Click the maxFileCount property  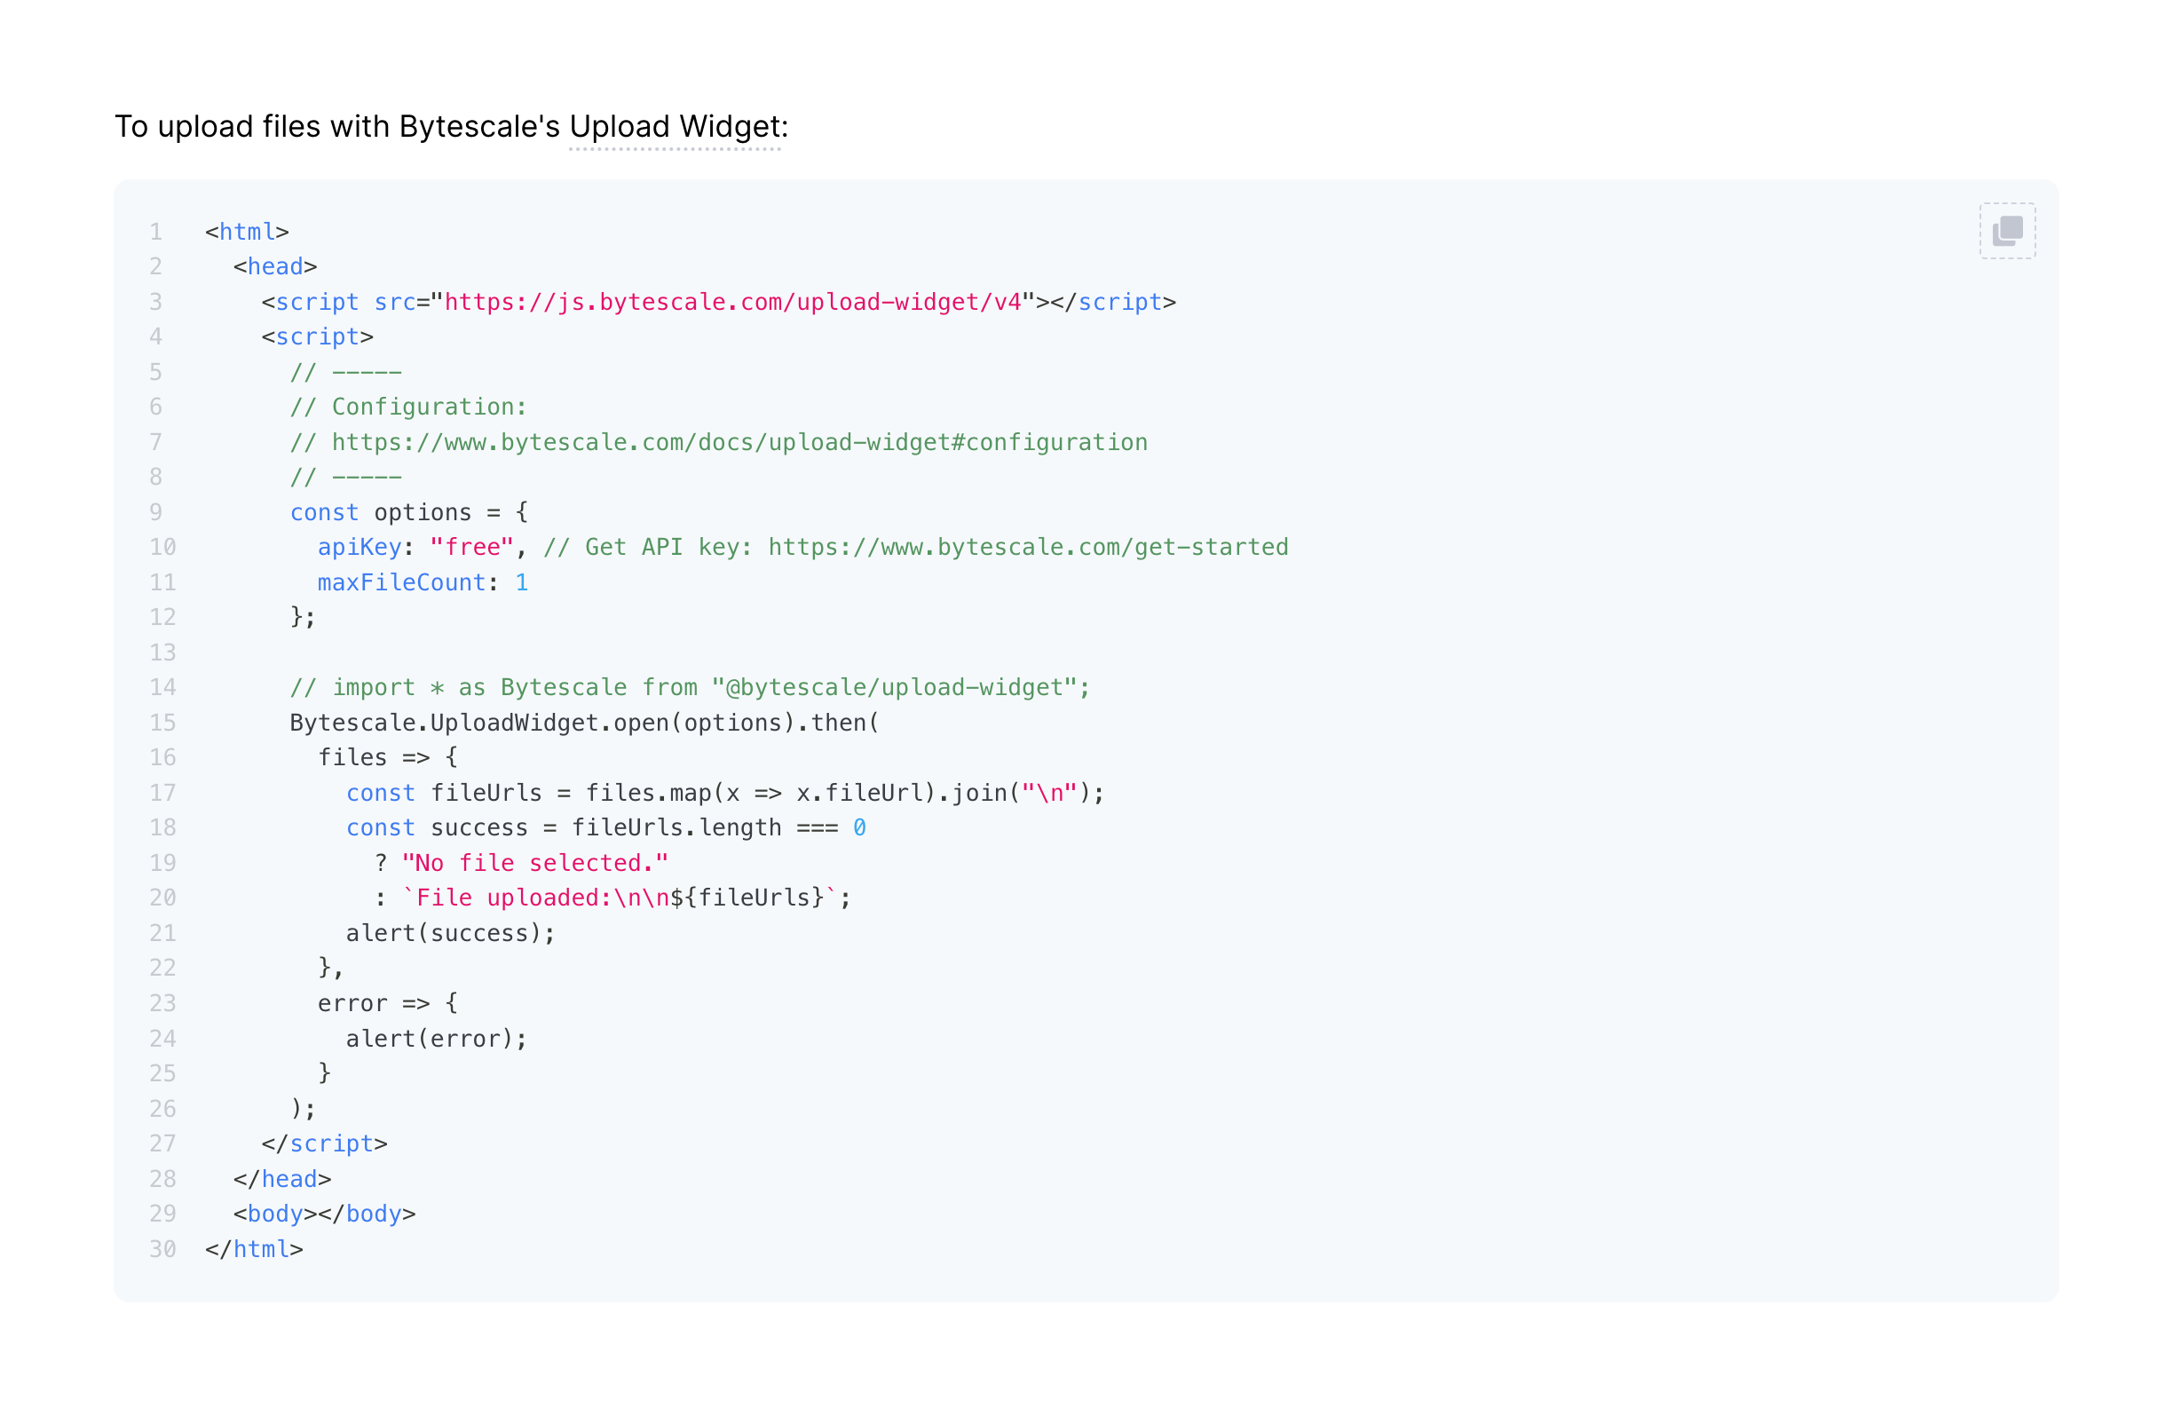tap(401, 583)
